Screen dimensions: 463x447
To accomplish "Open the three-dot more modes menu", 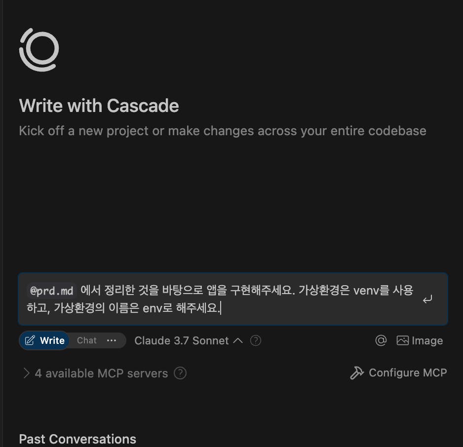I will [112, 340].
